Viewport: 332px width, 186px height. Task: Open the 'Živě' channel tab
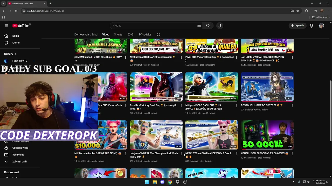click(130, 35)
